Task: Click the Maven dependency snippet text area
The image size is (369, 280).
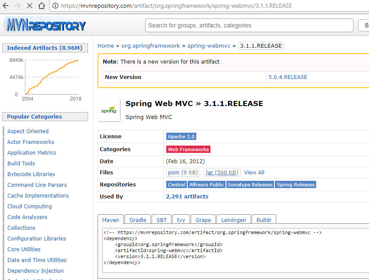Action: pyautogui.click(x=235, y=250)
